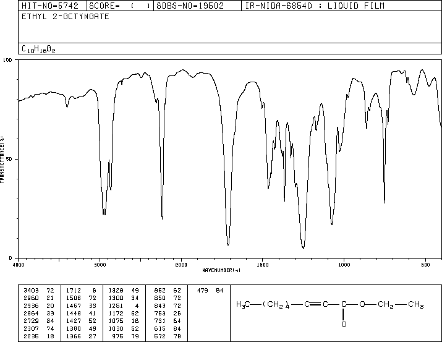Click the C≡C triple bond in the structure

317,304
